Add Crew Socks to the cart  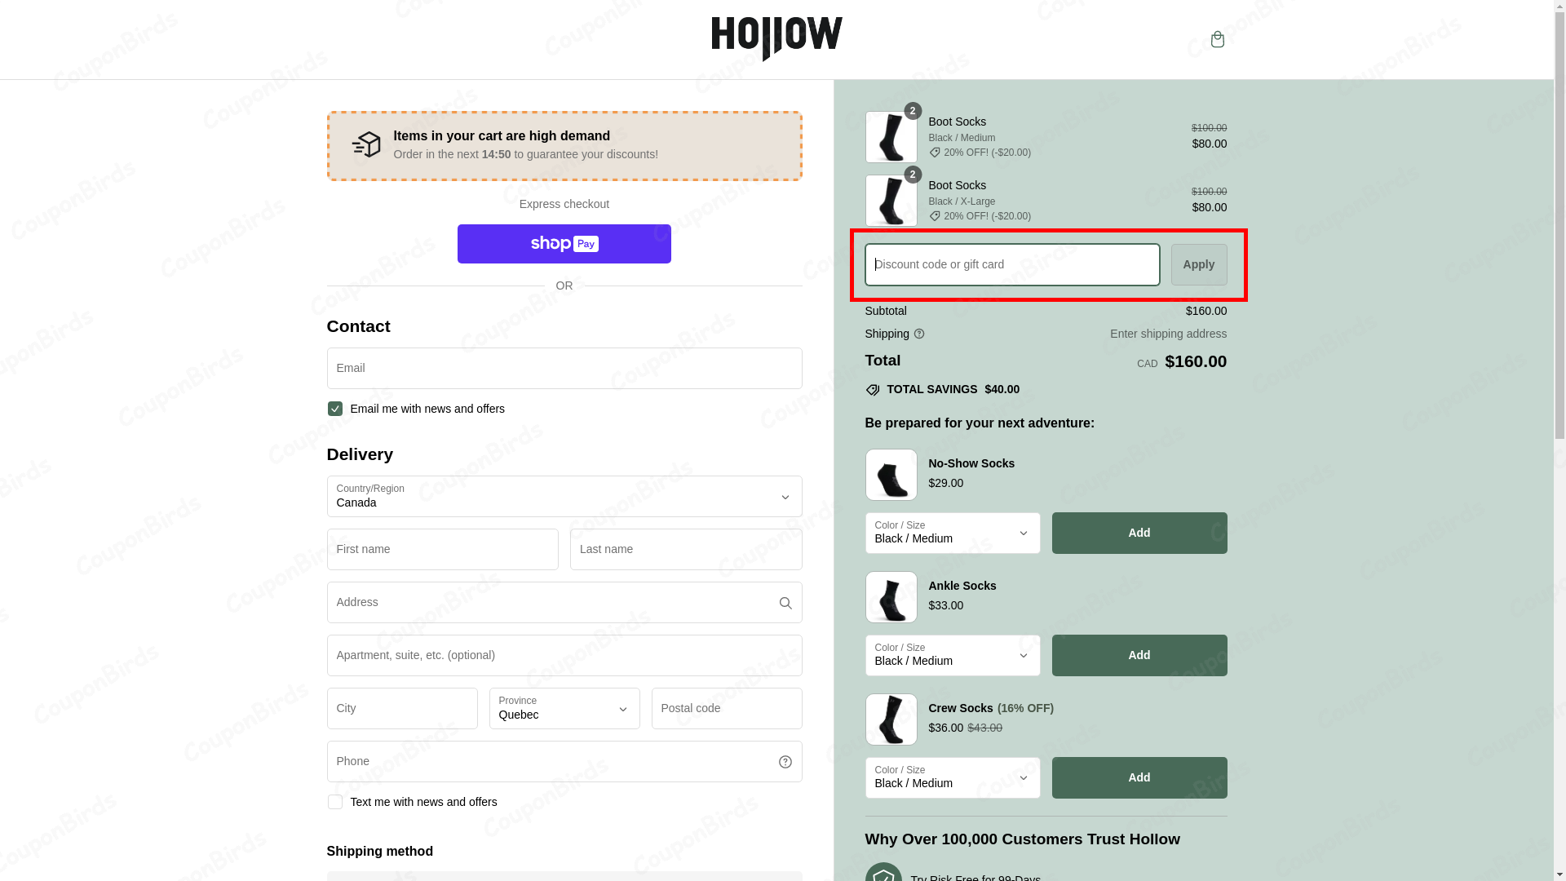coord(1139,777)
